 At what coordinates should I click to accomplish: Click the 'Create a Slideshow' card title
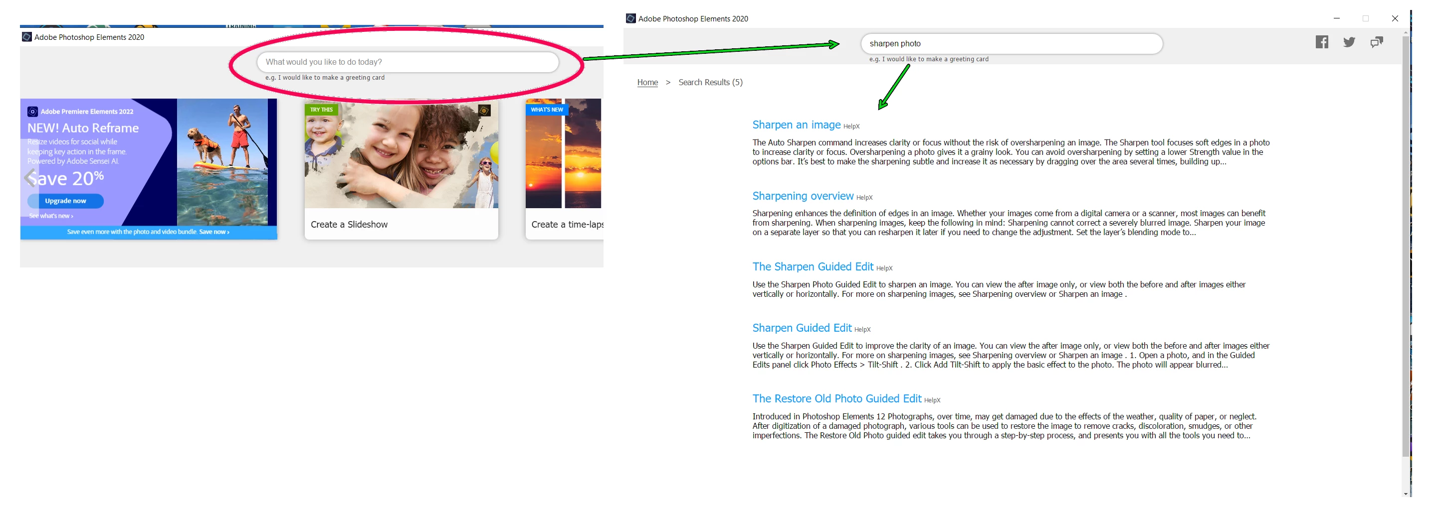click(349, 224)
